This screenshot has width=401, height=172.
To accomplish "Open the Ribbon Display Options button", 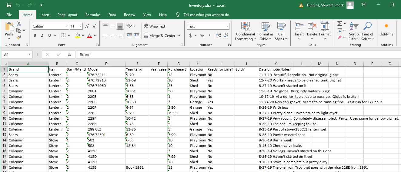I will (x=364, y=5).
